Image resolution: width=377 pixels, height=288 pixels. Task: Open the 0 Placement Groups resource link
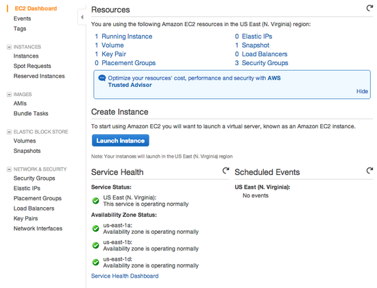point(125,63)
